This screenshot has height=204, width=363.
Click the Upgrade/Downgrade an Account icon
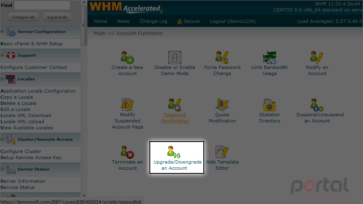[174, 152]
